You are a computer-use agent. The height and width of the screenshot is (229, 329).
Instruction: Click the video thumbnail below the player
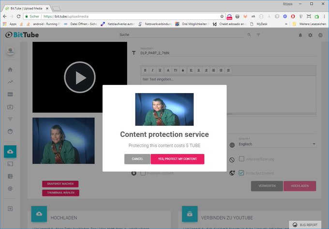point(63,141)
